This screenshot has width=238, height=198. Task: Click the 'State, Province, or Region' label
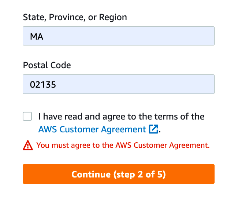(75, 17)
